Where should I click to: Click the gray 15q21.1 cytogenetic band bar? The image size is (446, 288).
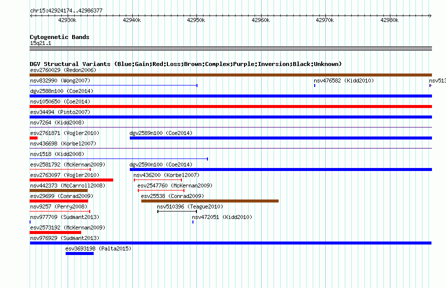tap(231, 48)
